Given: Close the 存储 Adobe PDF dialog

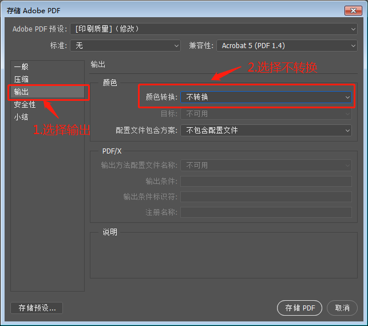Looking at the screenshot, I should tap(353, 10).
